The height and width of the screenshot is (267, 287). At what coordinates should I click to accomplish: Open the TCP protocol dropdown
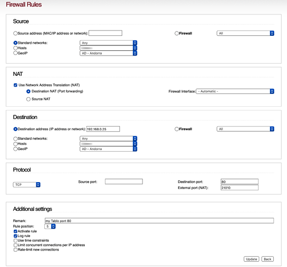click(x=27, y=185)
